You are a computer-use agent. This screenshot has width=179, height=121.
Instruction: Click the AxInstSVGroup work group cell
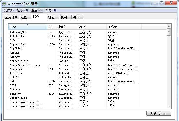[118, 73]
